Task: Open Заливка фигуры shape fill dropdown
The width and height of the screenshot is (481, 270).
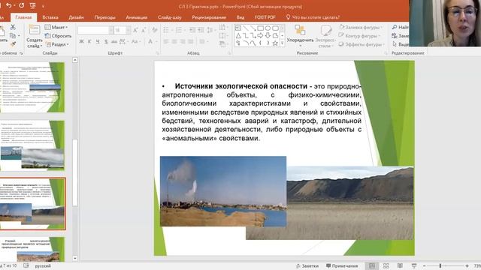Action: (x=361, y=27)
